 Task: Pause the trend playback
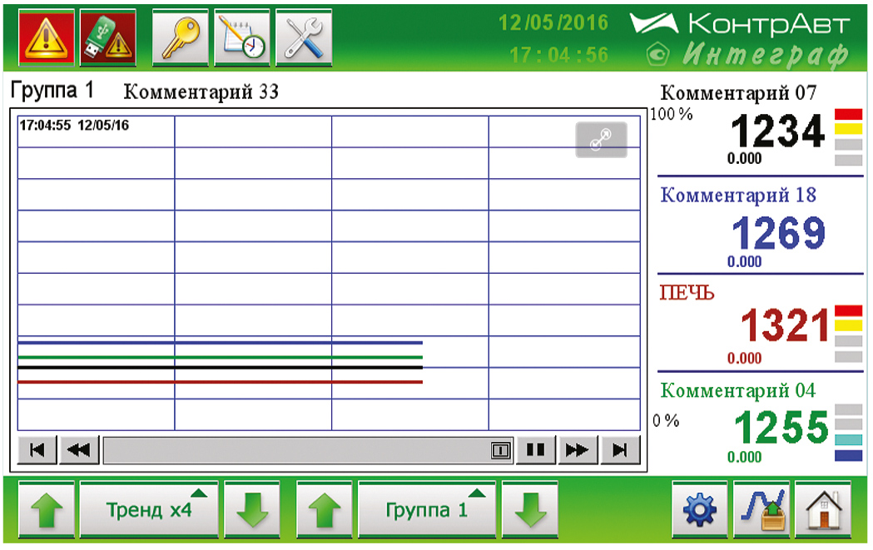[x=536, y=450]
